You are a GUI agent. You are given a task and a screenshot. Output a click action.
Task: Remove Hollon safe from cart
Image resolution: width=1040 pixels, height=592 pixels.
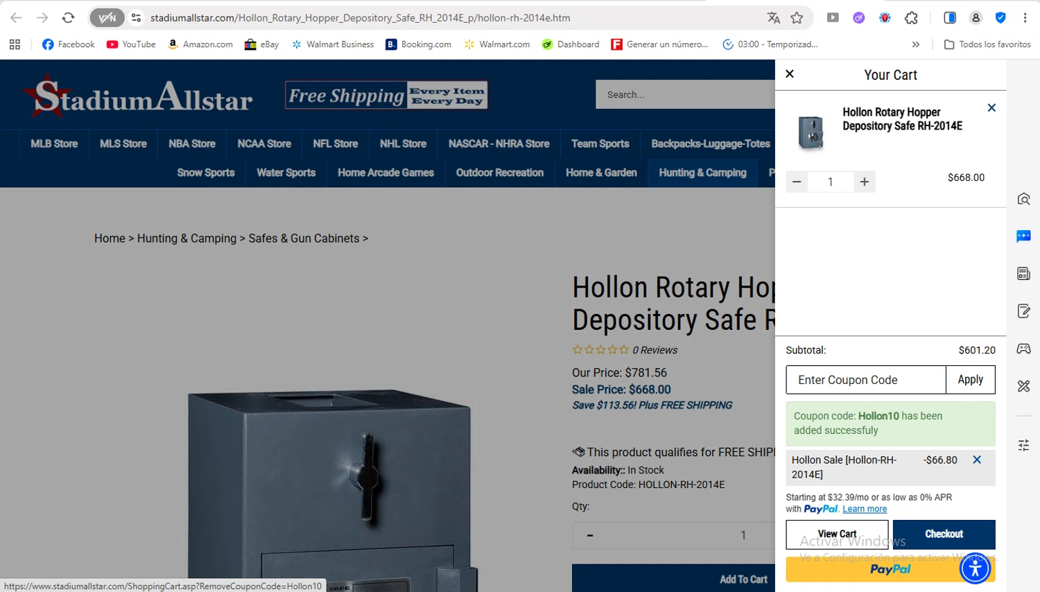click(x=991, y=107)
